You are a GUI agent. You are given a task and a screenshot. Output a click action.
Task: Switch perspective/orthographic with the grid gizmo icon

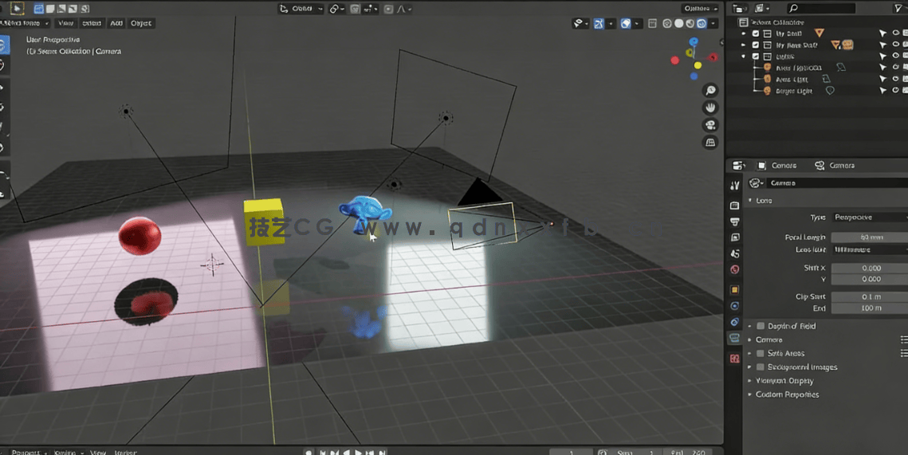pyautogui.click(x=710, y=143)
